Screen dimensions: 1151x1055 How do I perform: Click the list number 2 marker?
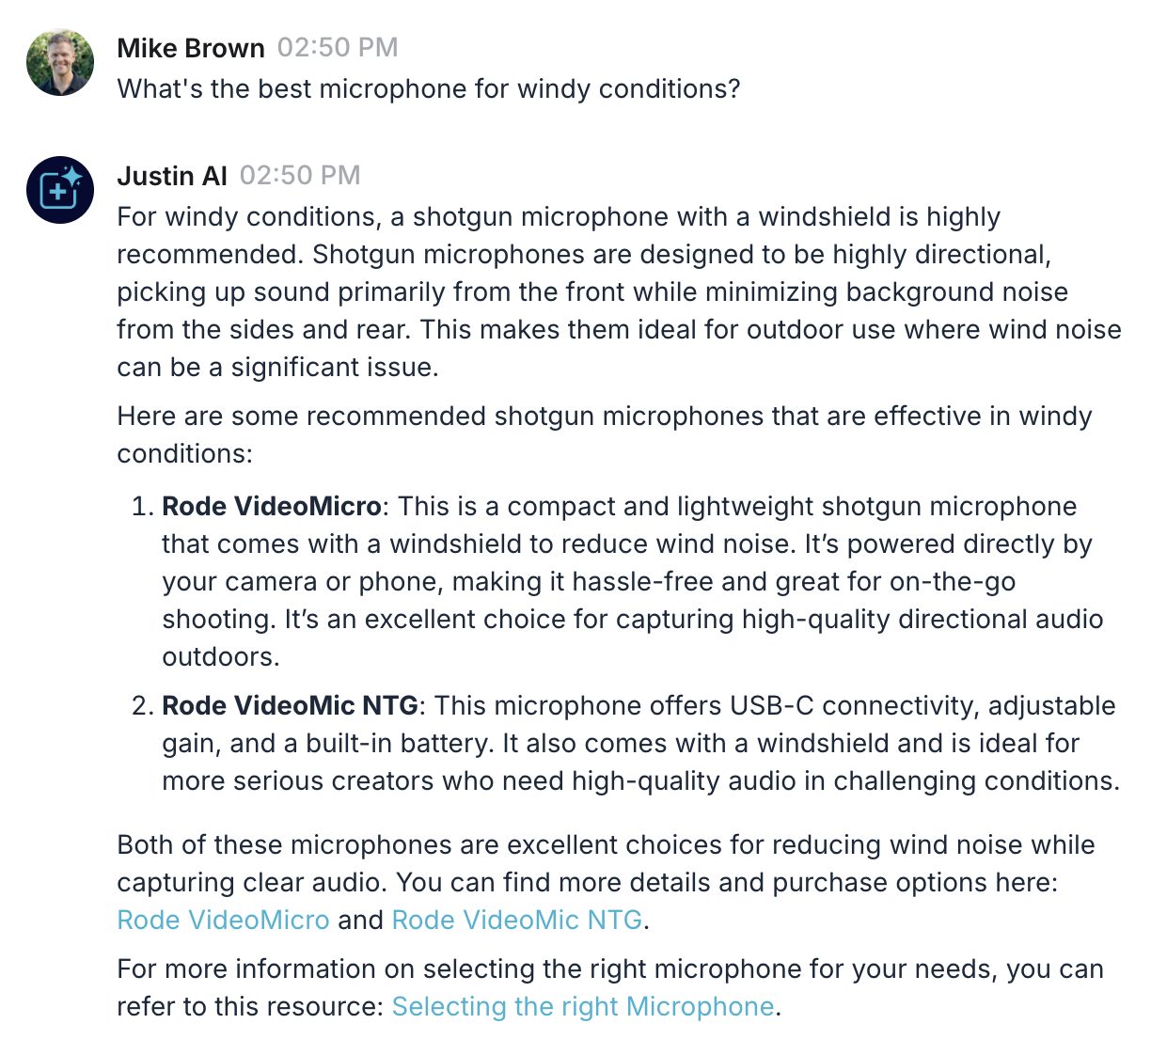click(142, 705)
